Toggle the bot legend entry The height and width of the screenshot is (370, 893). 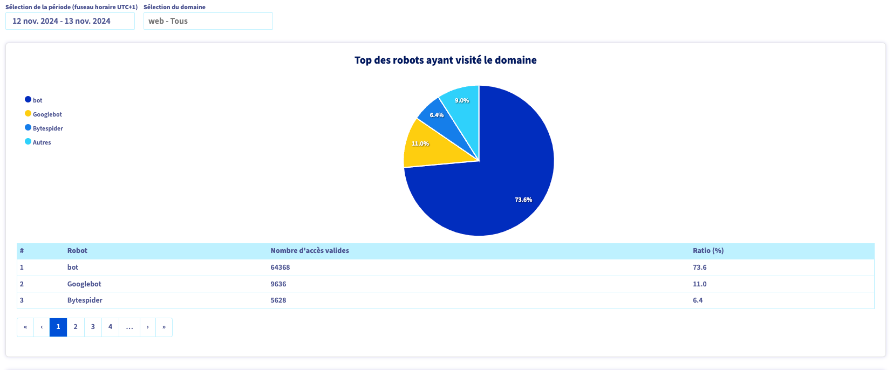pos(33,100)
